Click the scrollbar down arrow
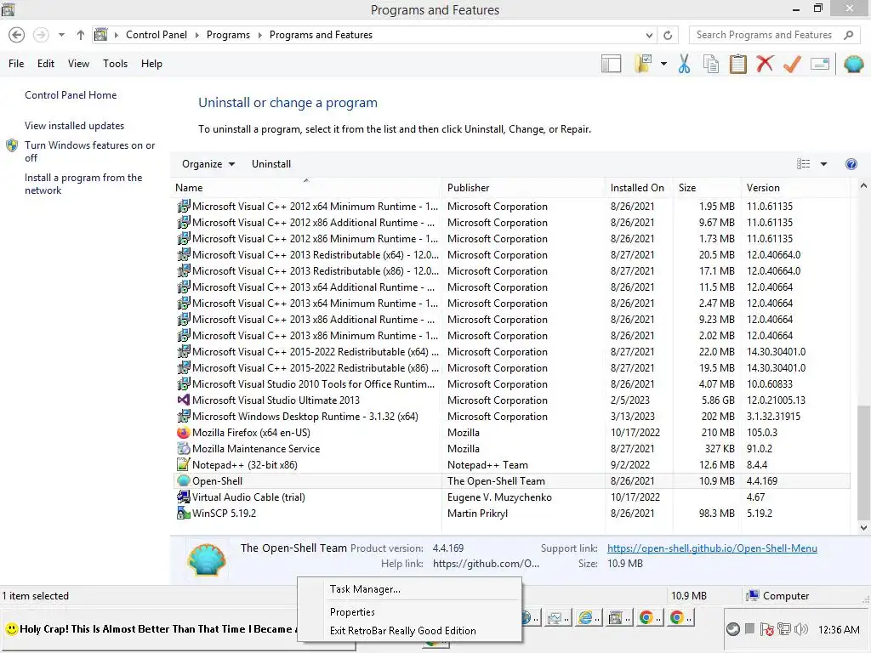 (x=863, y=527)
